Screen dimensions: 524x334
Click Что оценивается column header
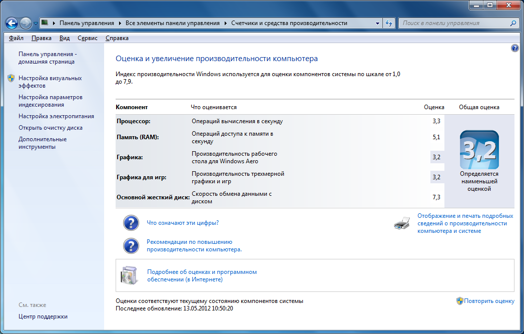(214, 107)
